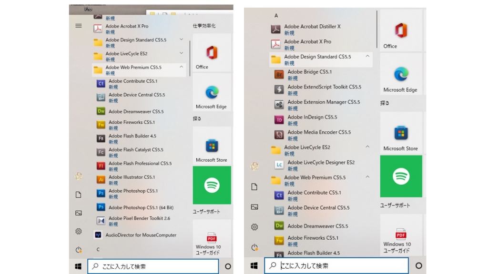Launch Spotify tile in right Start menu
The width and height of the screenshot is (488, 274).
(x=401, y=176)
